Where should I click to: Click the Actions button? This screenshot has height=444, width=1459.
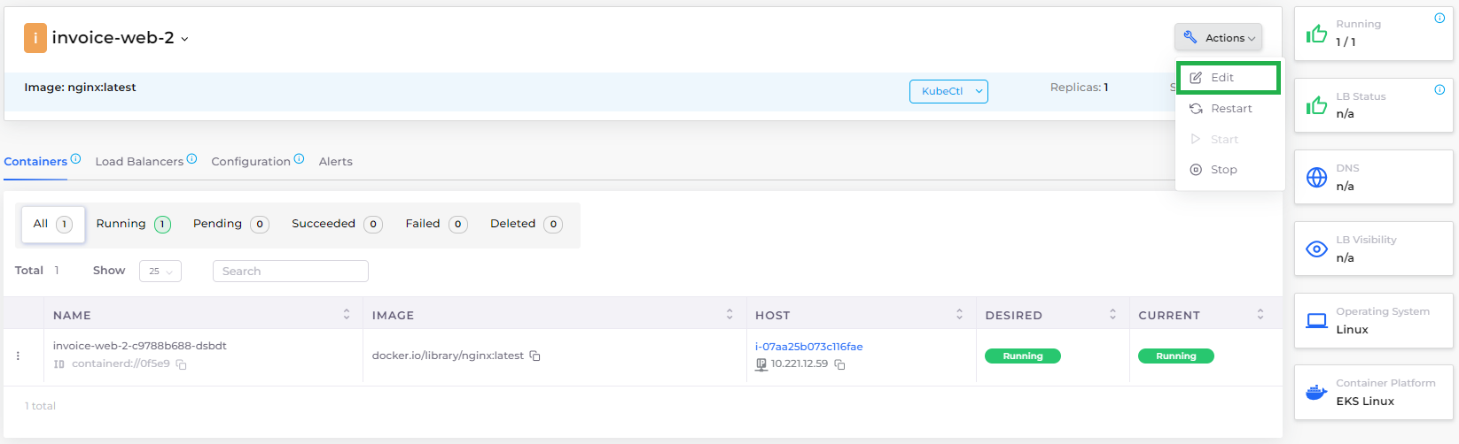(1219, 38)
